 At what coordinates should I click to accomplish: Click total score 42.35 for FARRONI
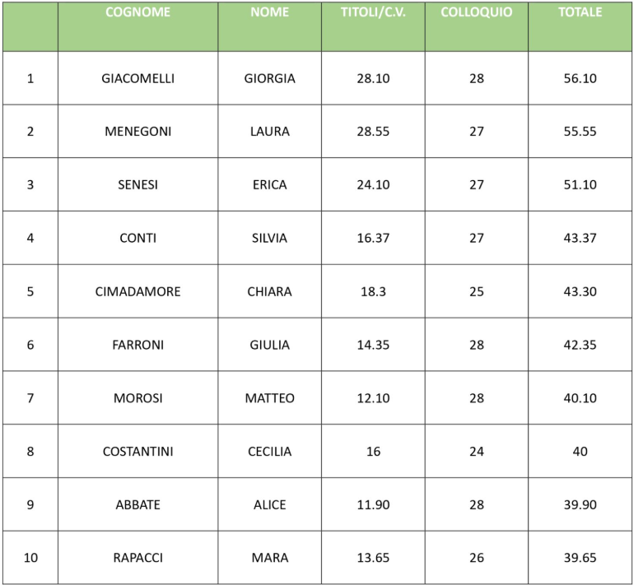click(580, 345)
